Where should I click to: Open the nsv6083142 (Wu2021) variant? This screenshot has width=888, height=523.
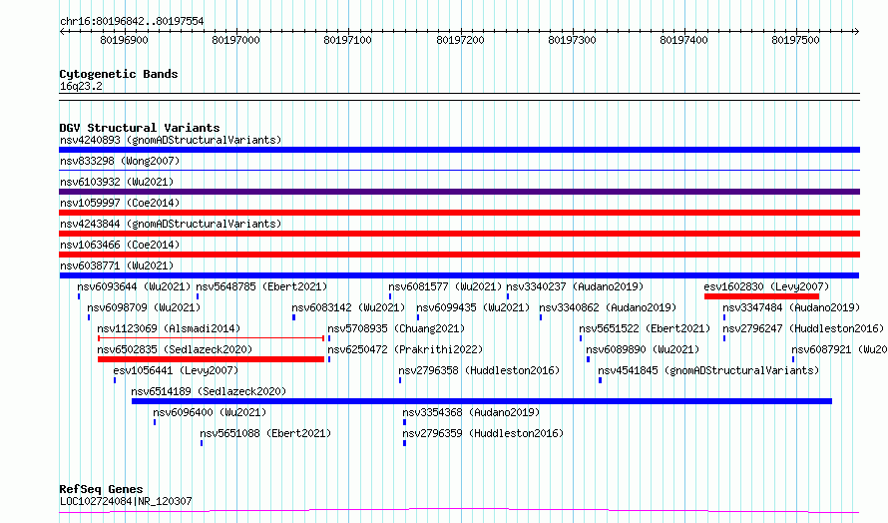(x=348, y=307)
